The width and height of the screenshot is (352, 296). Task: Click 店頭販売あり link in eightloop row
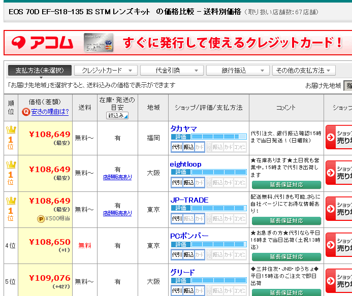point(117,177)
